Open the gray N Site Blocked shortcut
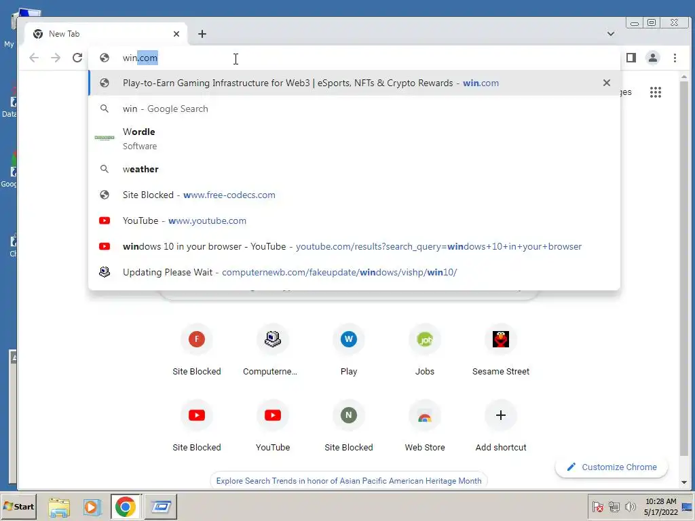Viewport: 695px width, 521px height. click(349, 426)
